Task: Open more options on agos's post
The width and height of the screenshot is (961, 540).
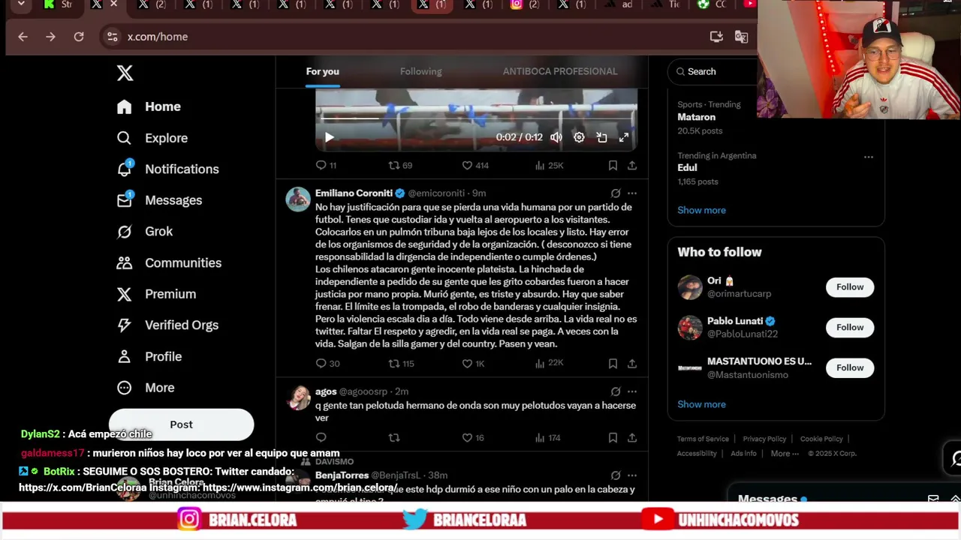Action: coord(632,391)
